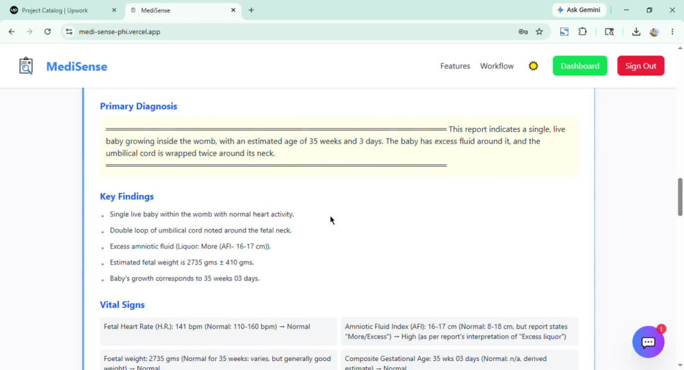Viewport: 684px width, 370px height.
Task: Click the page vertical scrollbar thumb
Action: (x=680, y=196)
